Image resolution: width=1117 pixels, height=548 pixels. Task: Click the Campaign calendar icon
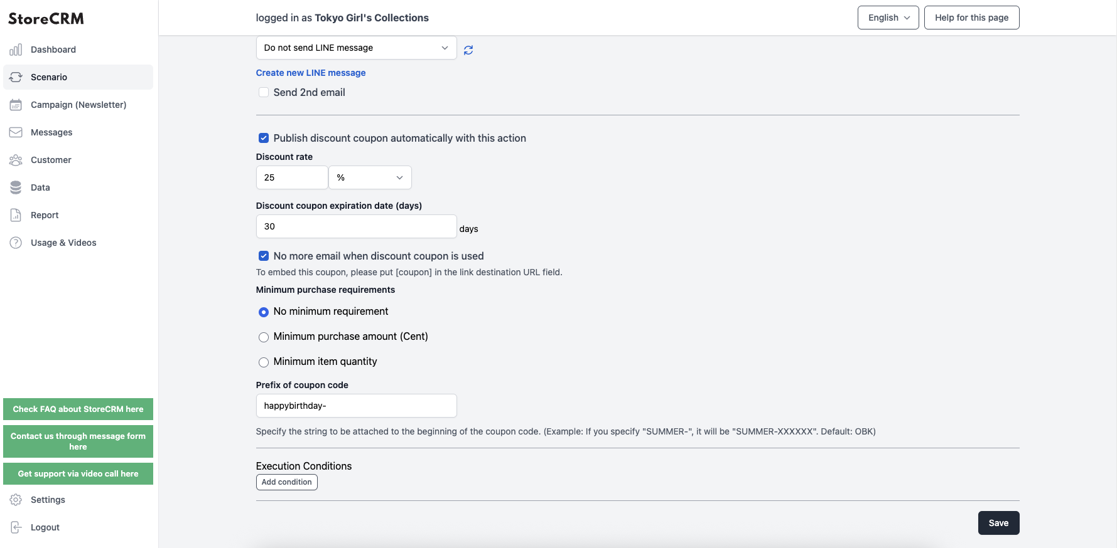point(16,105)
